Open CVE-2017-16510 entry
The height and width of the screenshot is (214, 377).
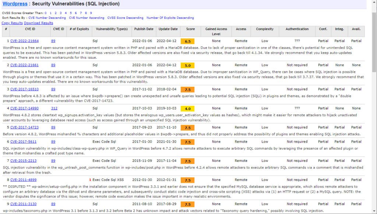24,89
